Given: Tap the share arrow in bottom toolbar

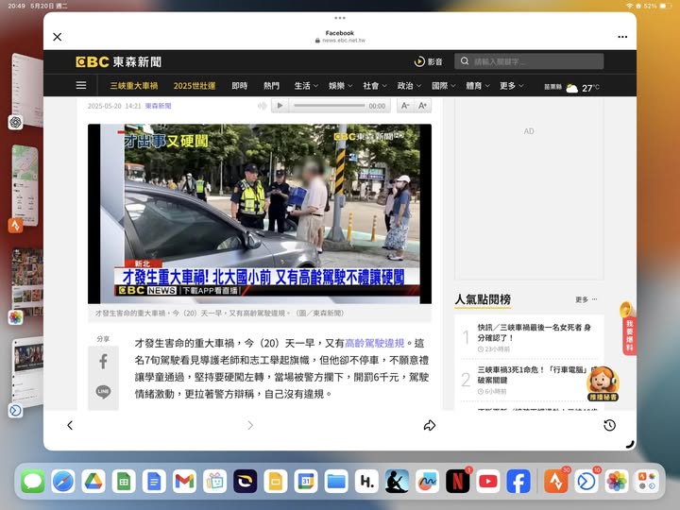Looking at the screenshot, I should [x=429, y=426].
